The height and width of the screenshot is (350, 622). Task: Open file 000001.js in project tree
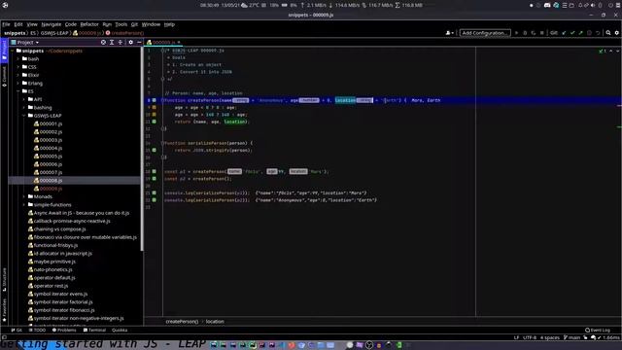tap(51, 123)
